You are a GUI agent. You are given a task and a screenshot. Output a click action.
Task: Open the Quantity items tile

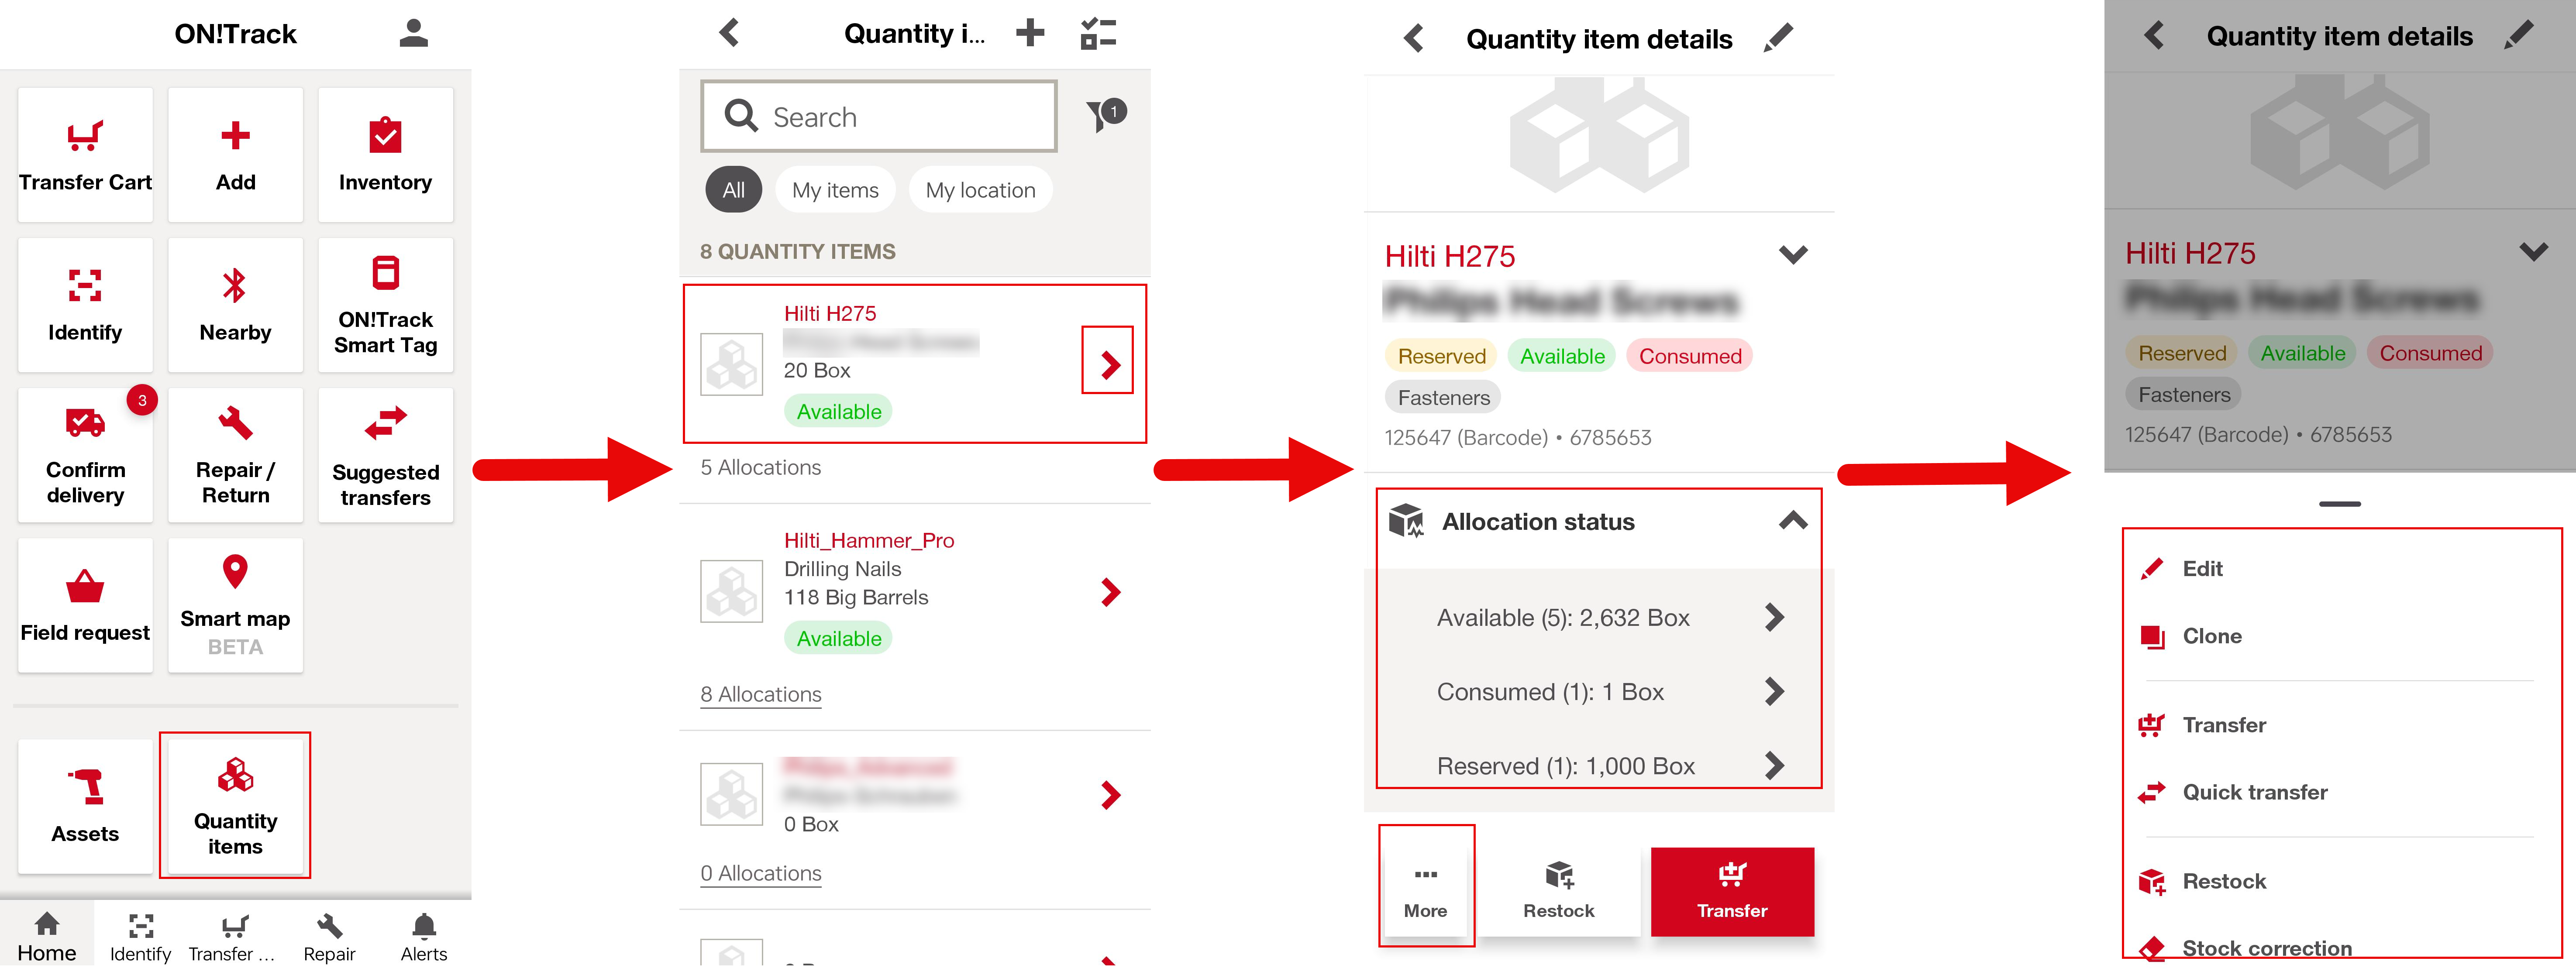235,806
